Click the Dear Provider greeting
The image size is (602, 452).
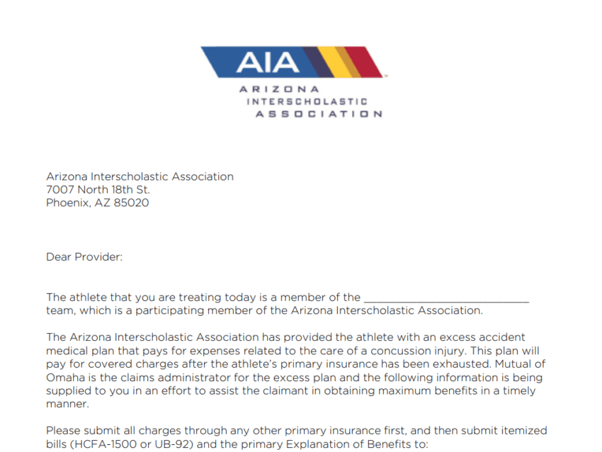click(84, 256)
